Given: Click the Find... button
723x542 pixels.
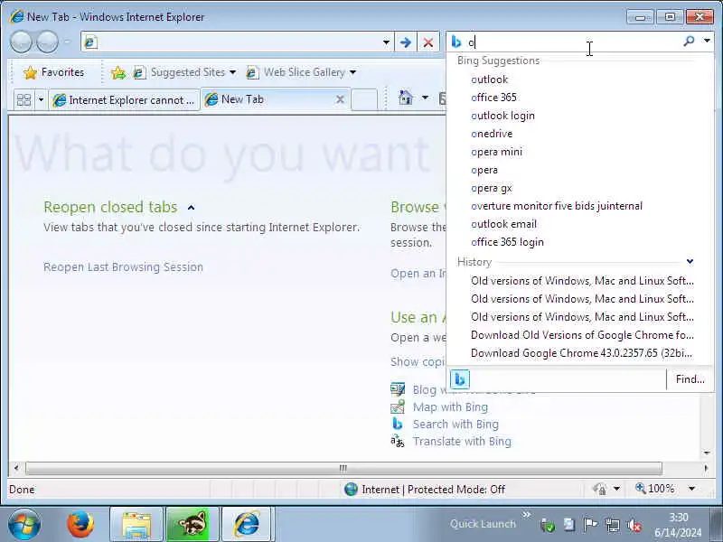Looking at the screenshot, I should pyautogui.click(x=690, y=379).
